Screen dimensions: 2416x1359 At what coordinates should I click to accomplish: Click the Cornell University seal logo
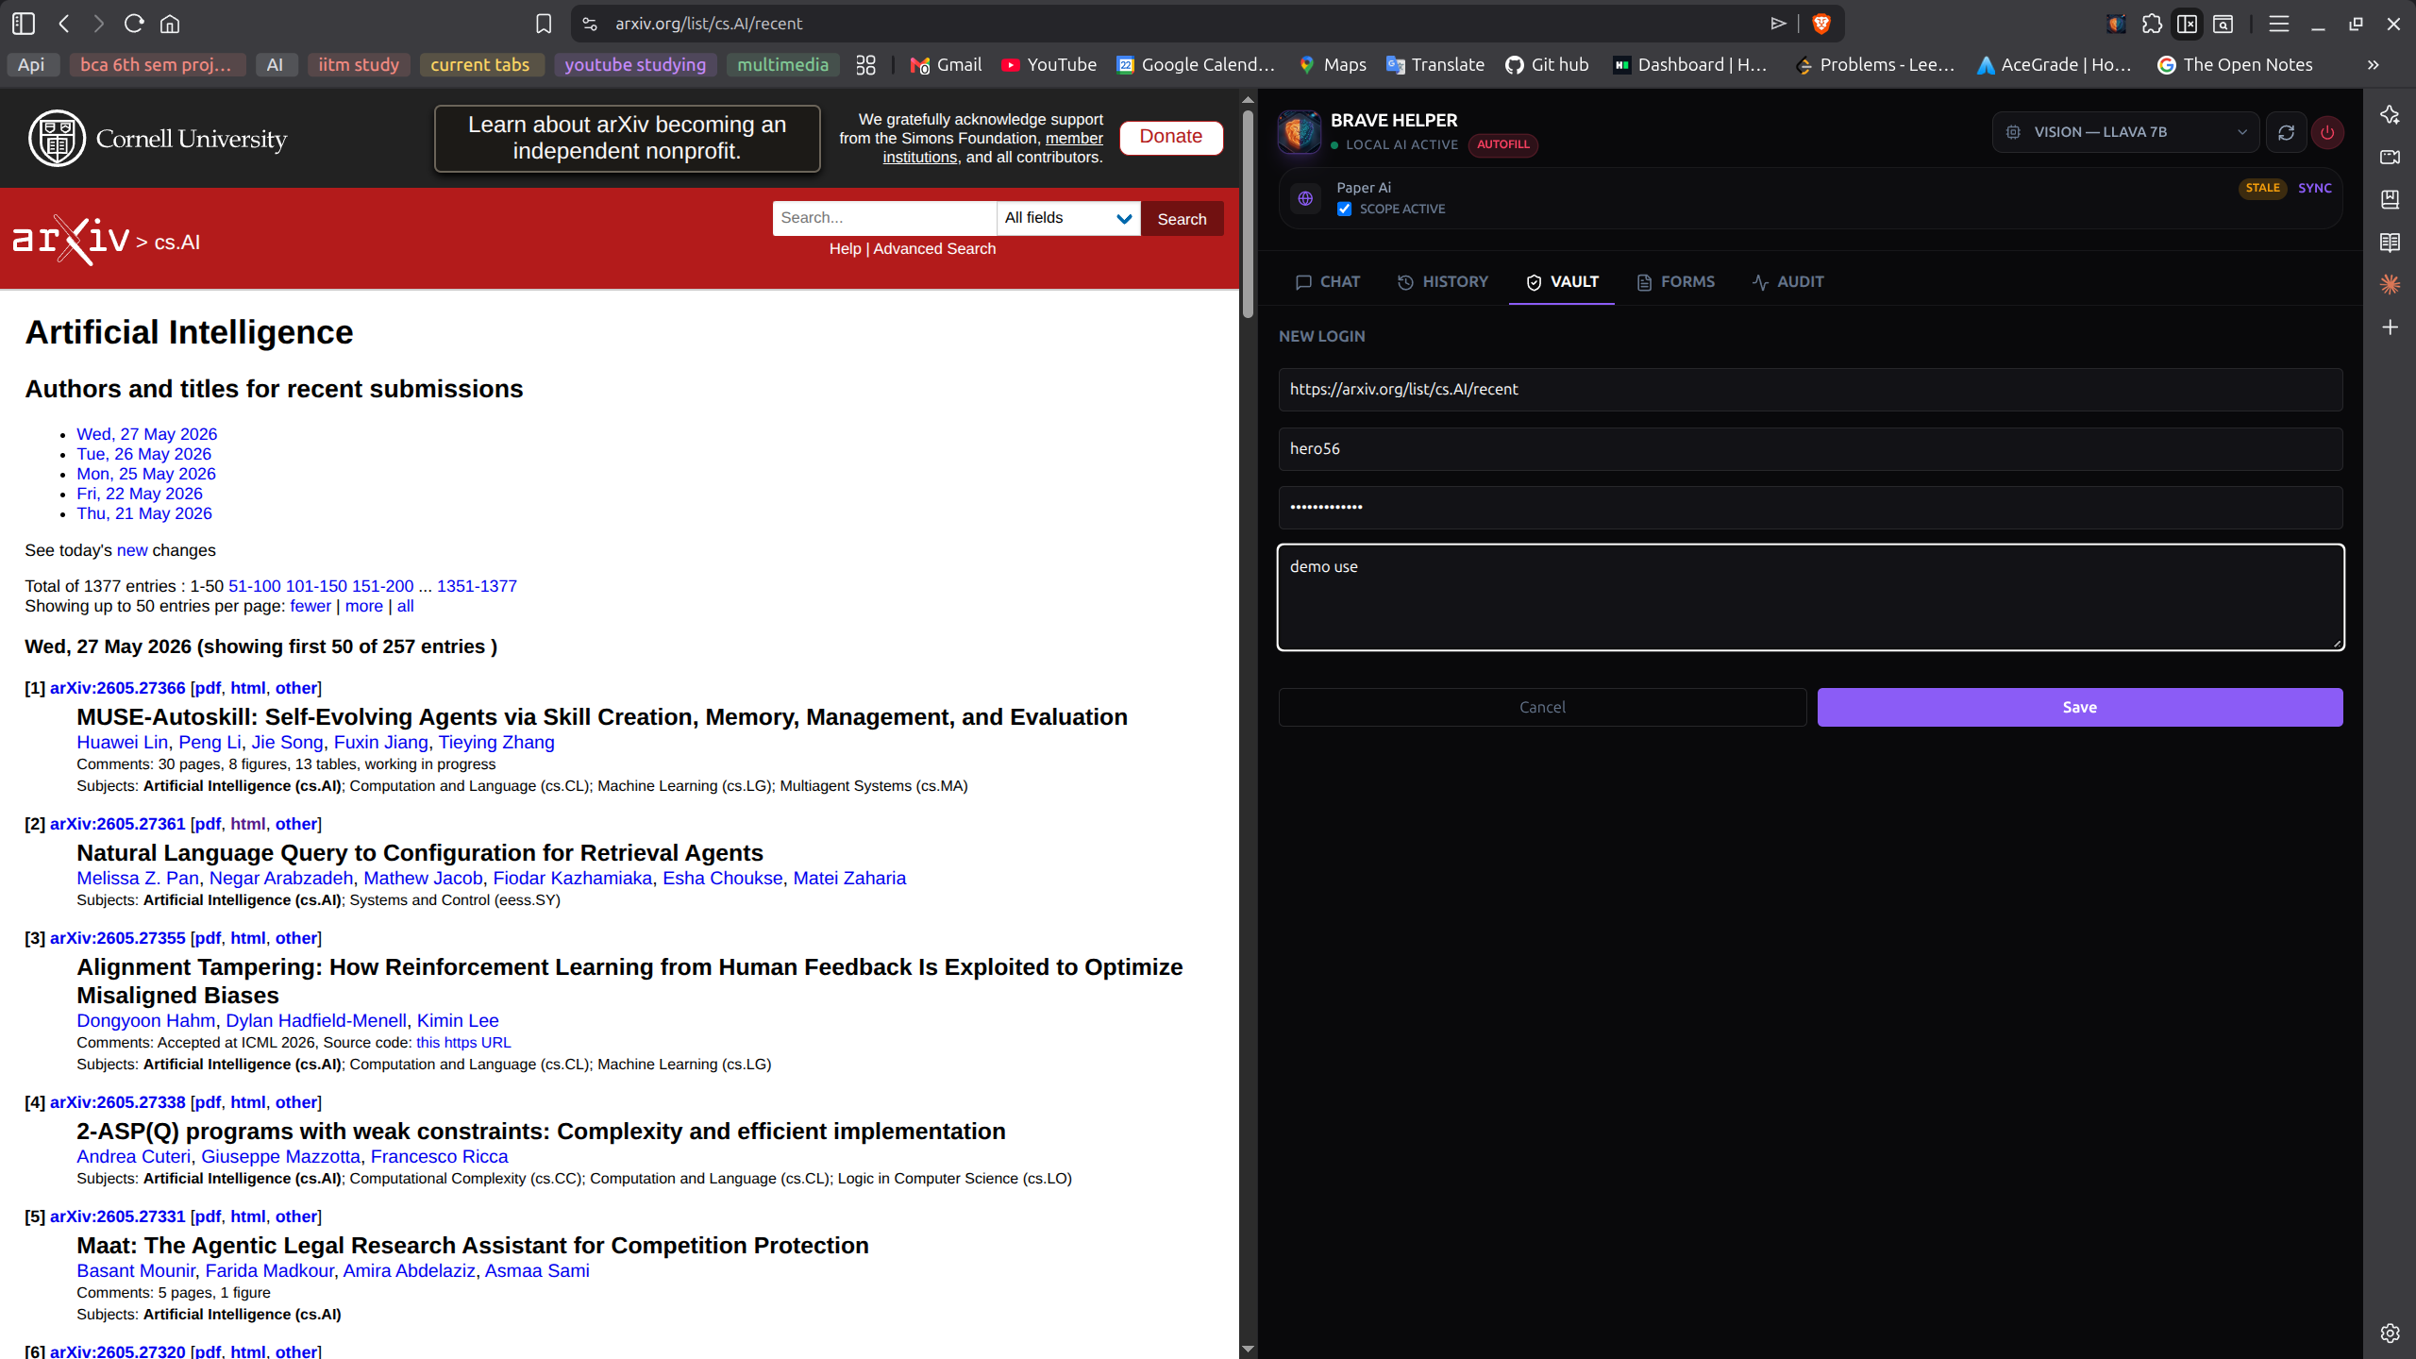tap(57, 139)
